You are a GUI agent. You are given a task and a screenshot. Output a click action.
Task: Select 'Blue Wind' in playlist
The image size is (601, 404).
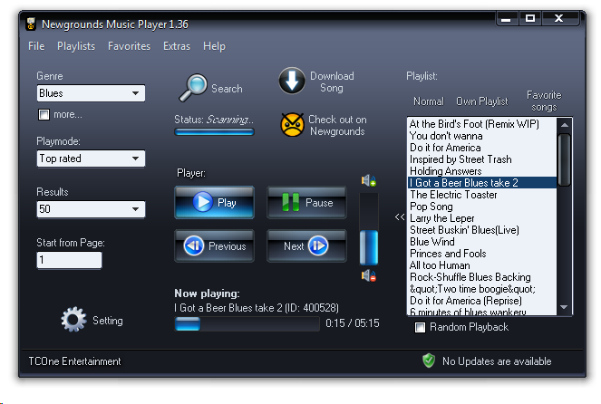coord(481,242)
